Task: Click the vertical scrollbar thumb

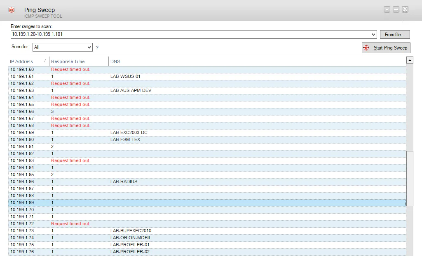Action: click(x=410, y=179)
